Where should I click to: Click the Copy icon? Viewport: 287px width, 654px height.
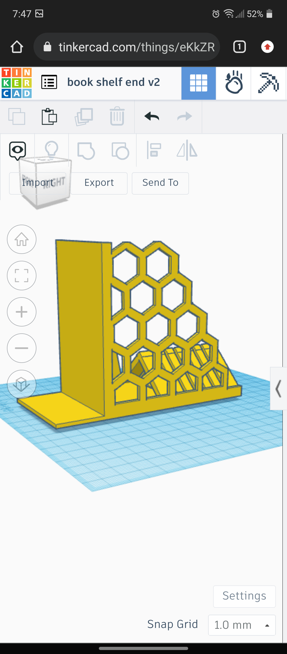click(17, 116)
